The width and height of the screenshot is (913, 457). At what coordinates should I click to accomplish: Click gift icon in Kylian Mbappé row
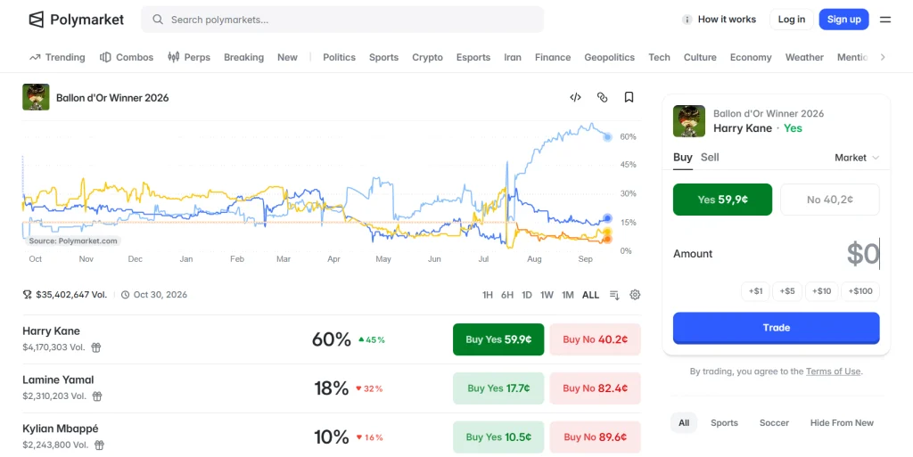[100, 445]
